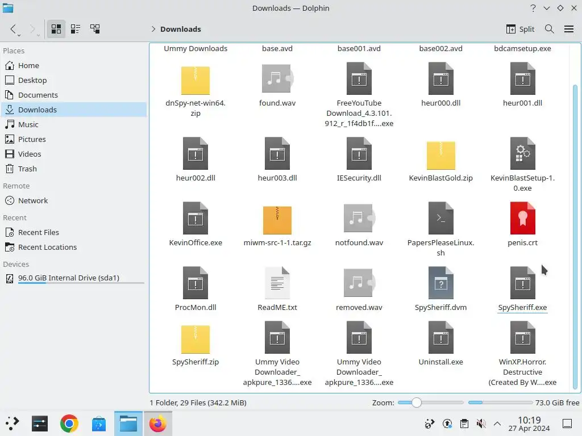Select SpySheriff.dvm file icon

[x=440, y=283]
